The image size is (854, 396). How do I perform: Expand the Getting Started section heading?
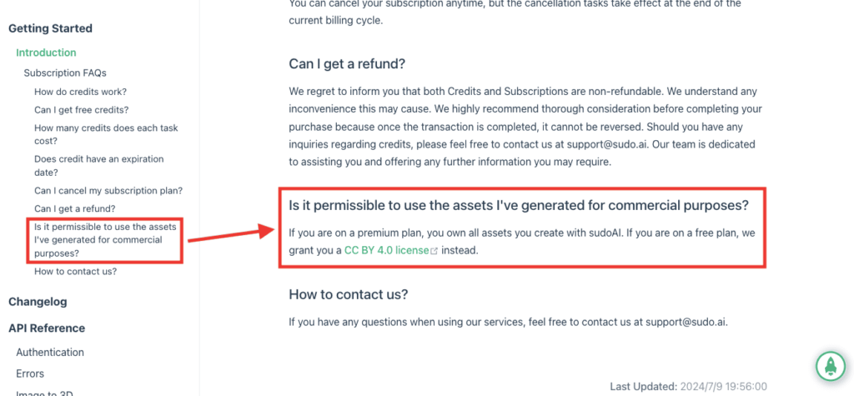50,28
